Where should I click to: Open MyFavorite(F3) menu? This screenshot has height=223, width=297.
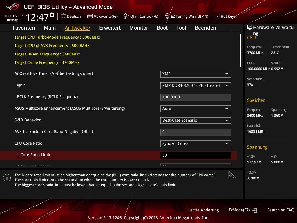point(102,16)
